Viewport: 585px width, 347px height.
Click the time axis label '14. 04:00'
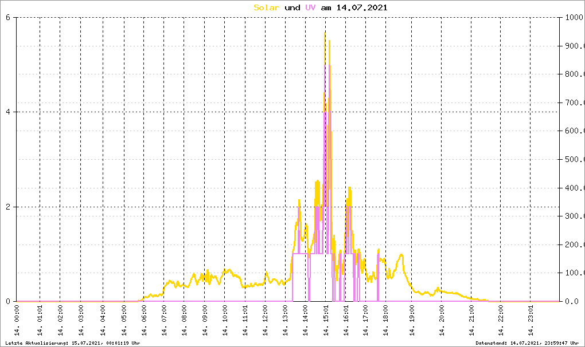[x=103, y=321]
